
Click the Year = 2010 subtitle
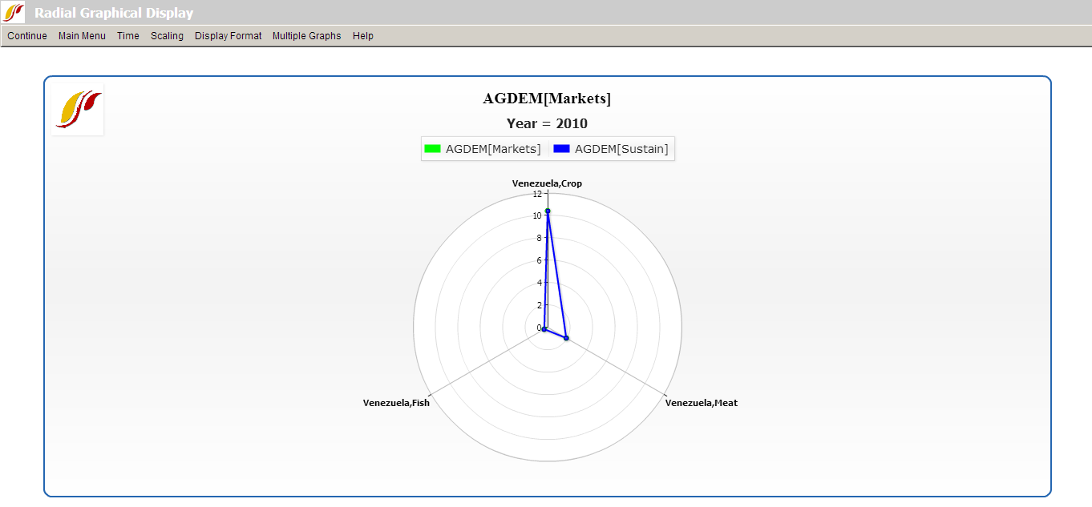pyautogui.click(x=547, y=123)
